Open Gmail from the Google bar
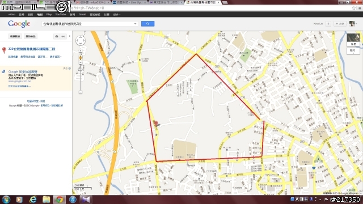 pyautogui.click(x=82, y=14)
